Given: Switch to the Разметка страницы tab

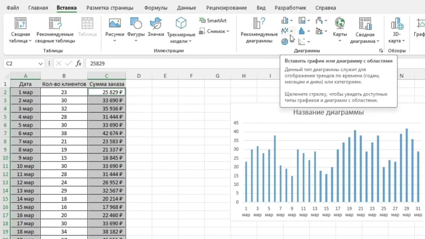Looking at the screenshot, I should 110,8.
